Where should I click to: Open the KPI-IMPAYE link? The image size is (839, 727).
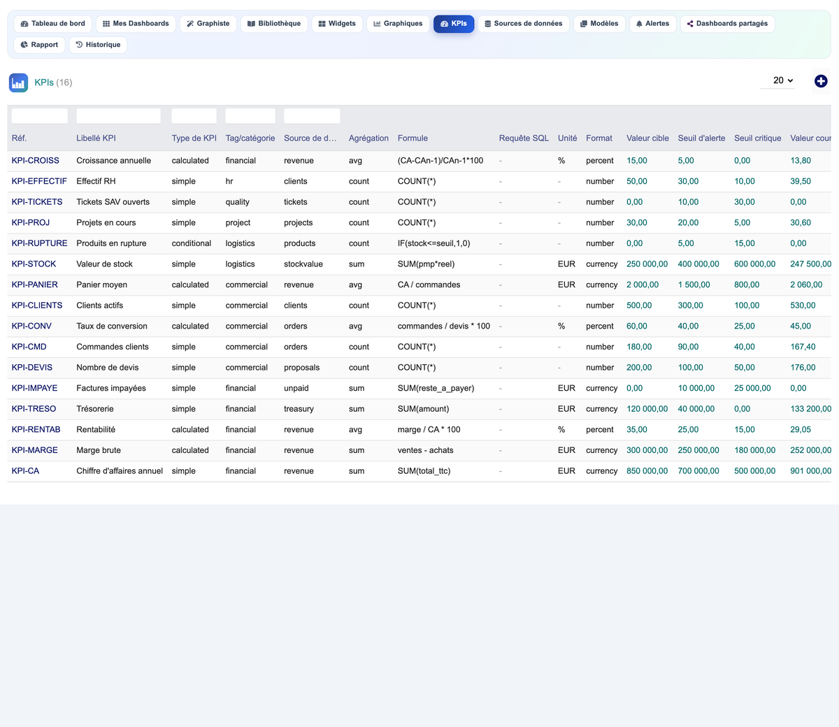(x=35, y=389)
